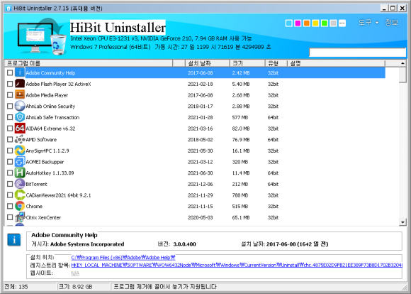Click the HiBit Uninstaller logo image
Screen dimensions: 411x294
tap(42, 36)
